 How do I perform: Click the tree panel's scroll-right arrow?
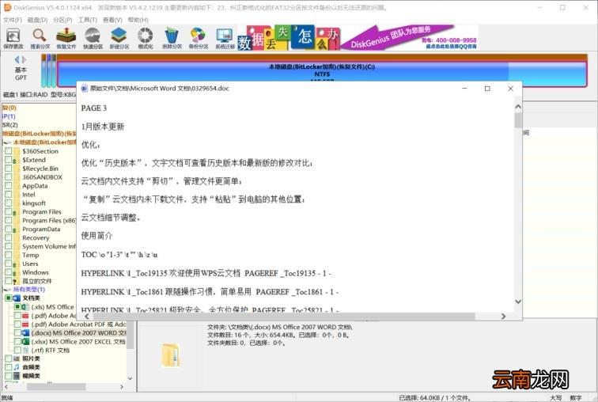[x=122, y=387]
